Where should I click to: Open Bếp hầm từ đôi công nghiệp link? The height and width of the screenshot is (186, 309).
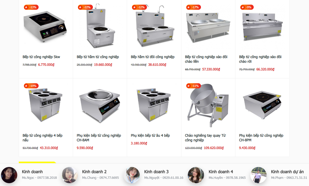153,57
